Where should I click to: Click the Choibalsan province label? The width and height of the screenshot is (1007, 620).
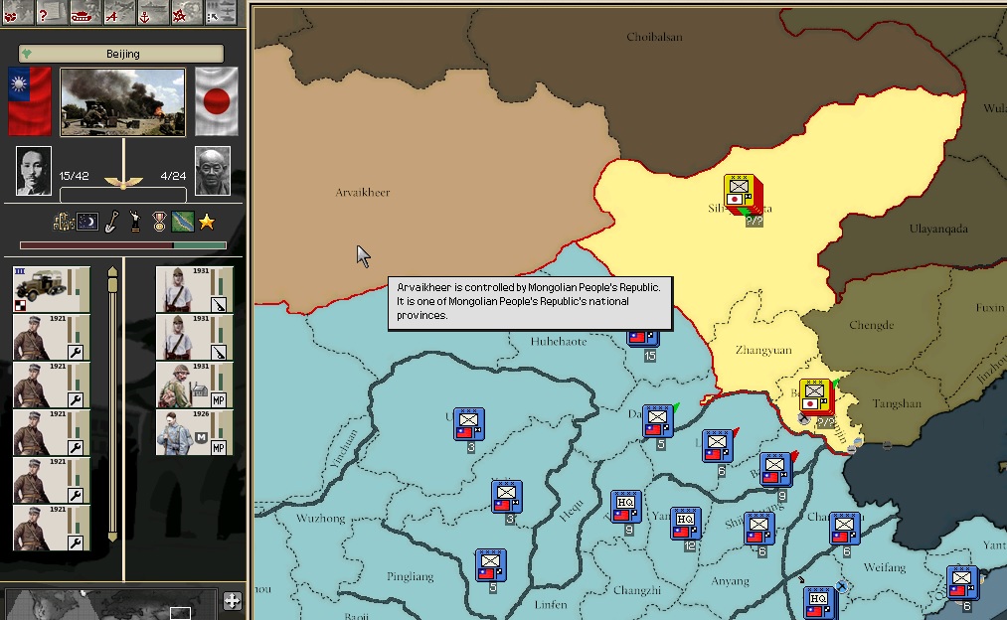(654, 37)
